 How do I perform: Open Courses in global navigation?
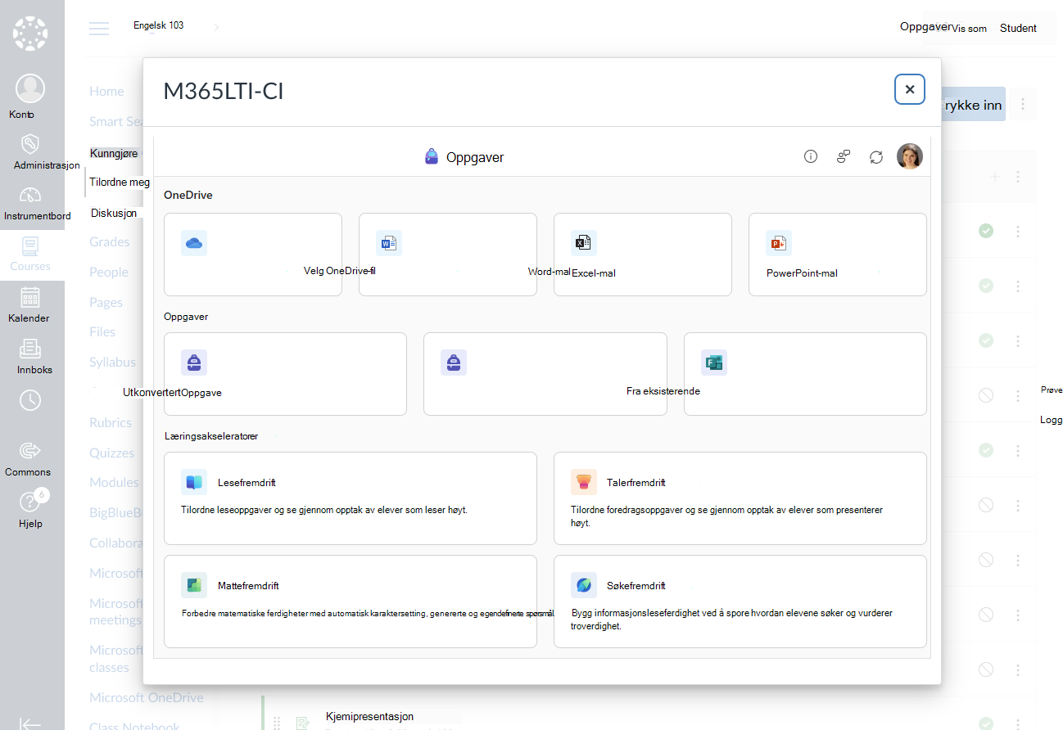coord(30,255)
